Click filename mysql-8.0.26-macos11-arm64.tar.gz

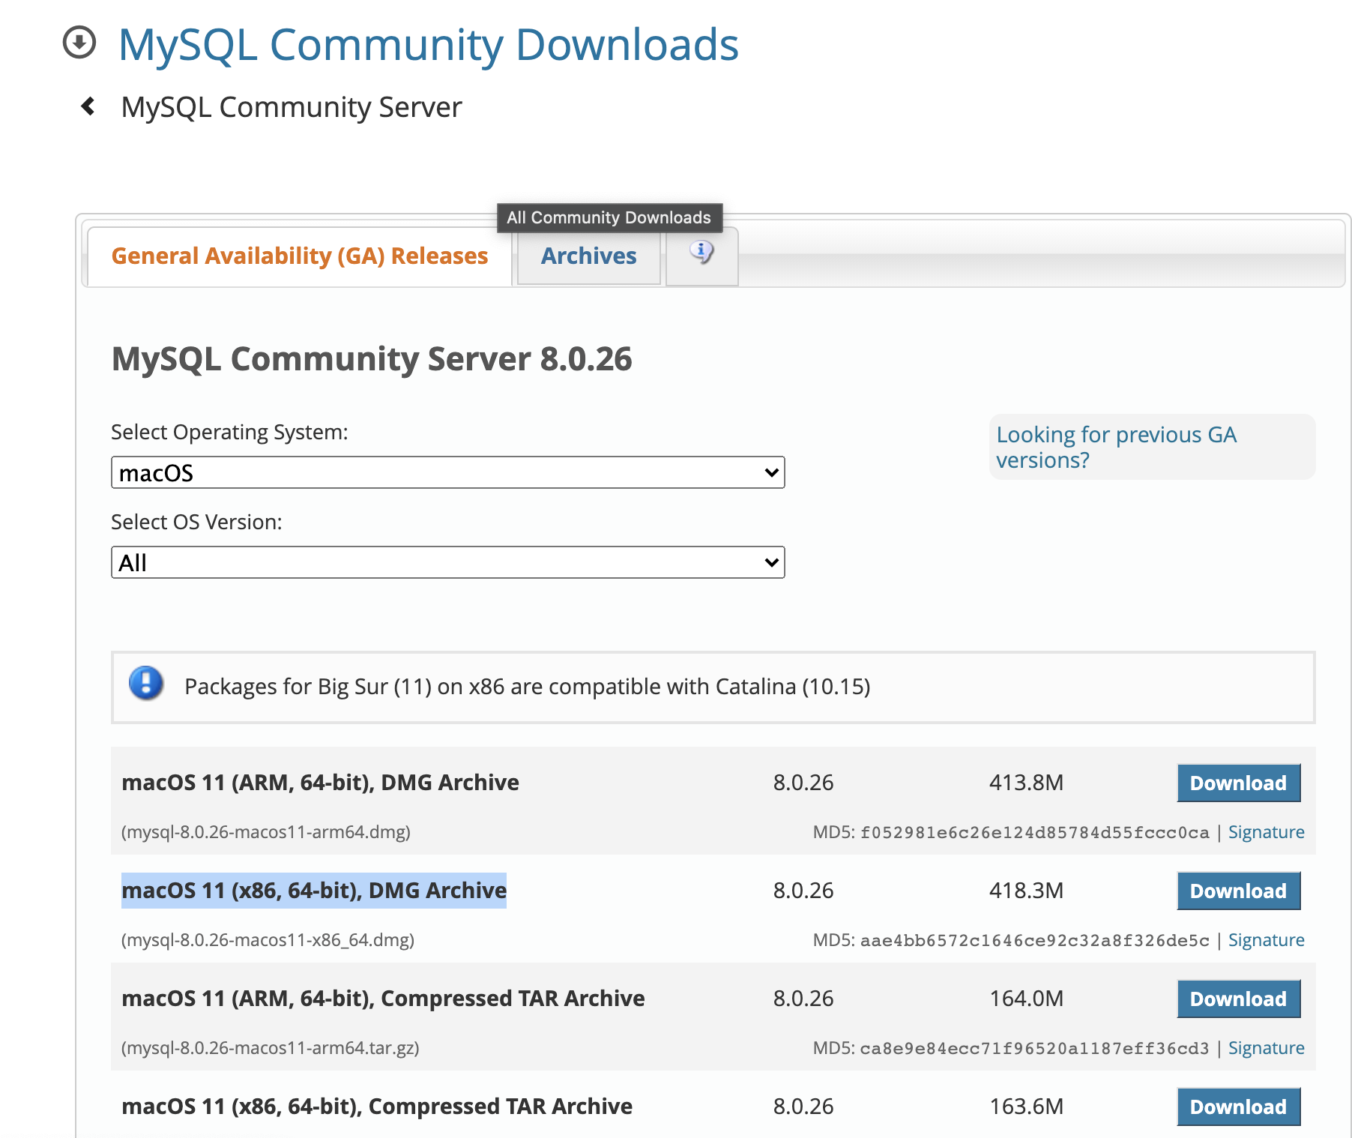click(270, 1048)
